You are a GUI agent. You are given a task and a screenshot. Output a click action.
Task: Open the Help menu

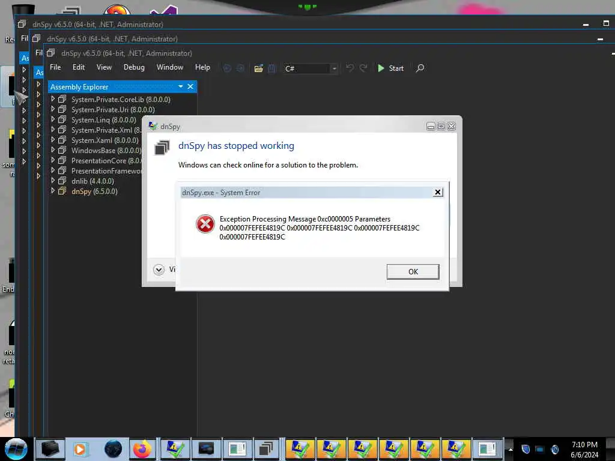203,67
